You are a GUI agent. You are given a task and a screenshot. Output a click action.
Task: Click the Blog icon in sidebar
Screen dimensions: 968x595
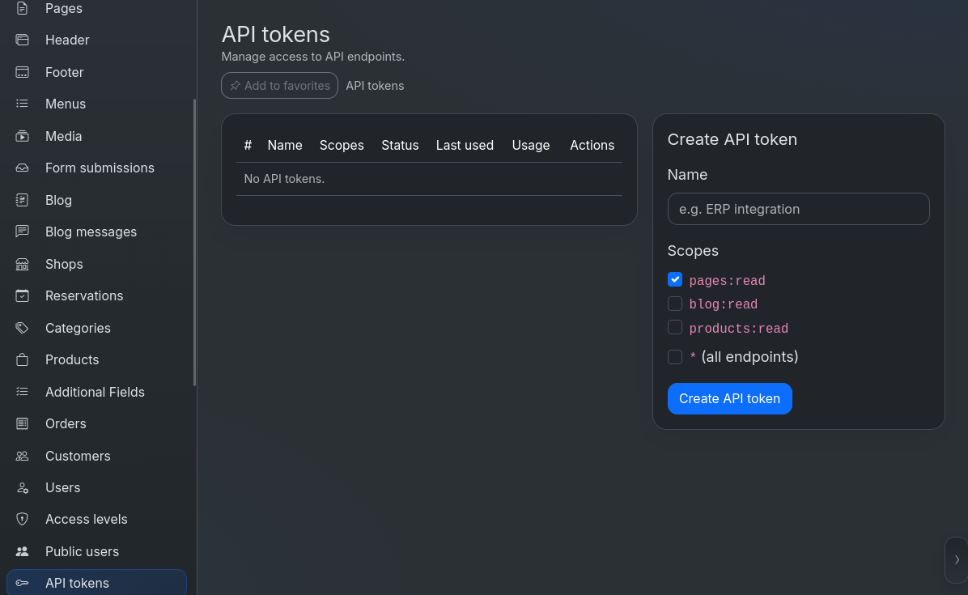point(22,200)
